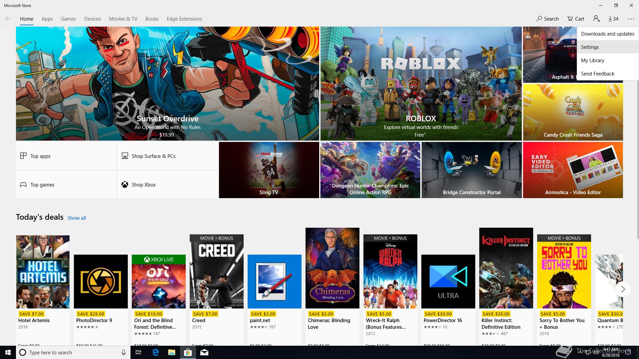Viewport: 639px width, 359px height.
Task: Switch to the Edge Extensions tab
Action: pyautogui.click(x=184, y=19)
